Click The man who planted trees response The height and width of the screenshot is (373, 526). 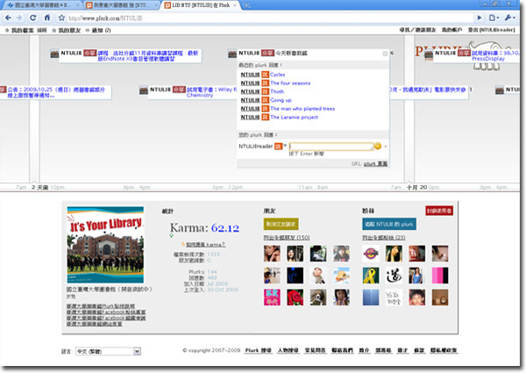point(302,109)
